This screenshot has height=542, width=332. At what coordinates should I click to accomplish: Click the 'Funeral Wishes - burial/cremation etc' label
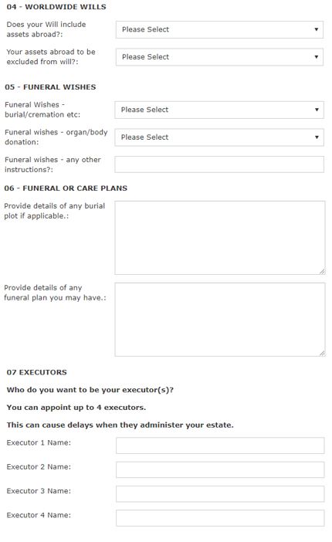tap(42, 110)
